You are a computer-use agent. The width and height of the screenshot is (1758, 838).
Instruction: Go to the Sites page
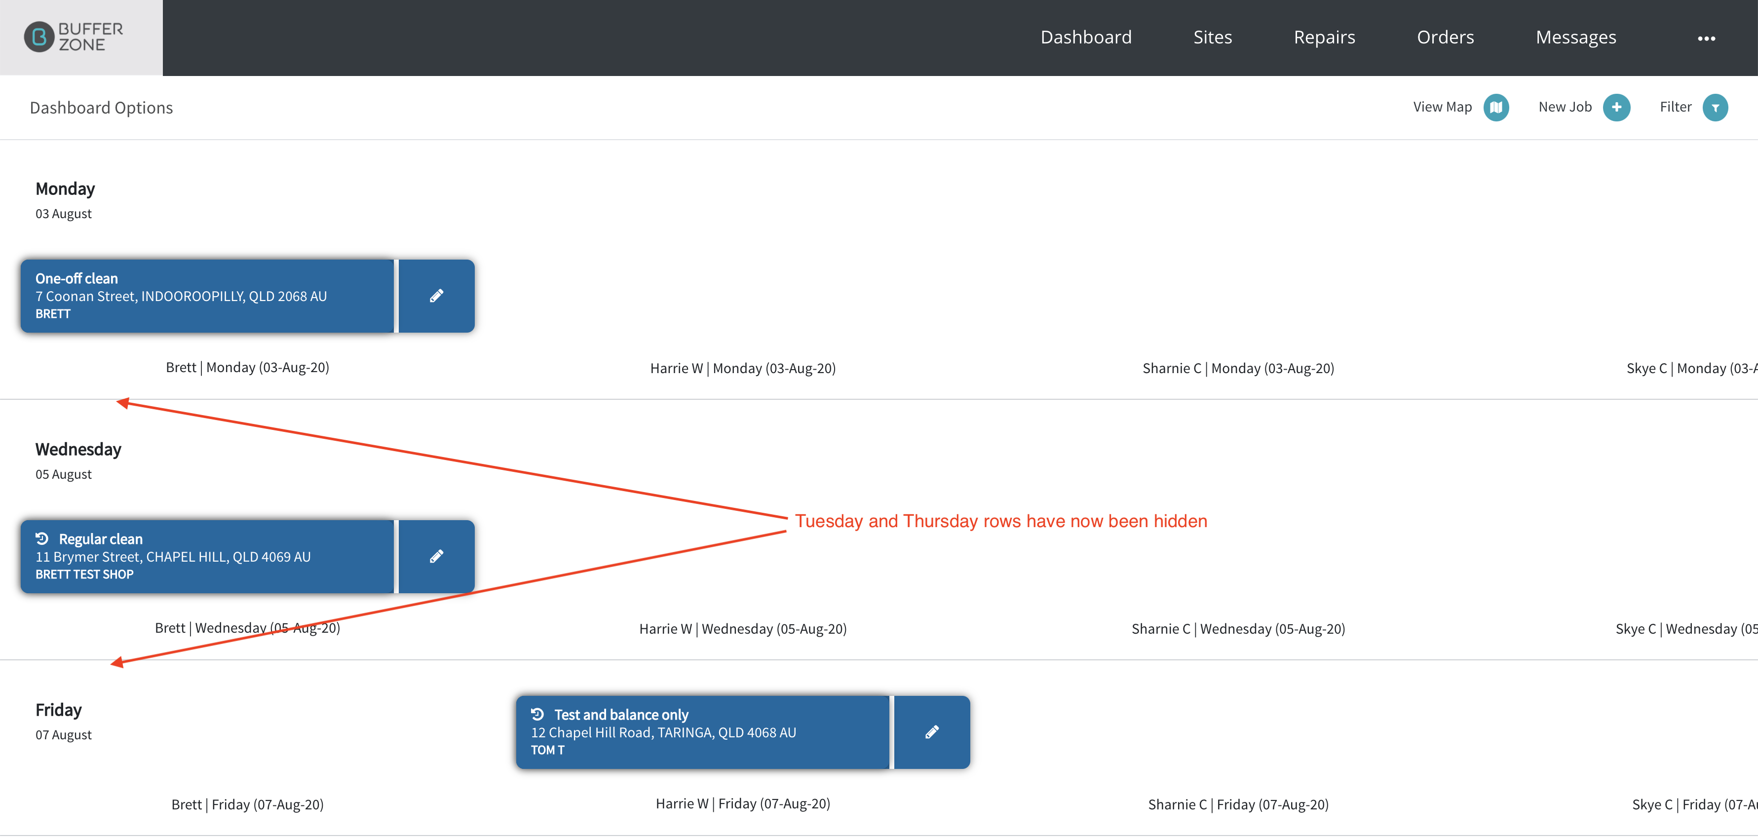click(1212, 37)
